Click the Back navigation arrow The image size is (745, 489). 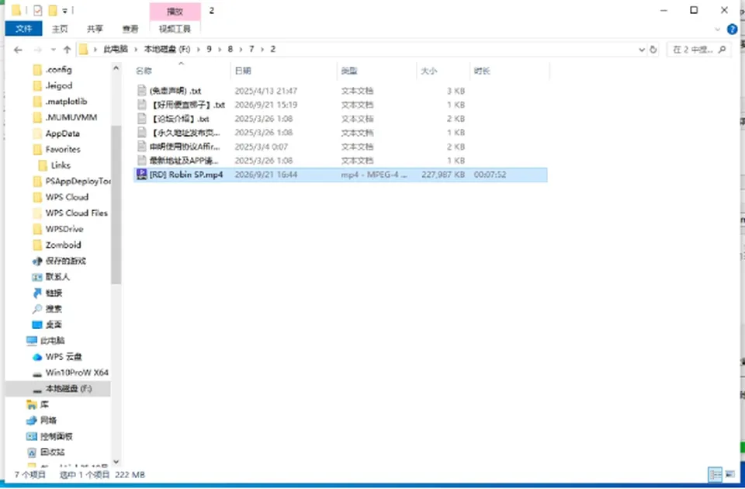point(18,50)
